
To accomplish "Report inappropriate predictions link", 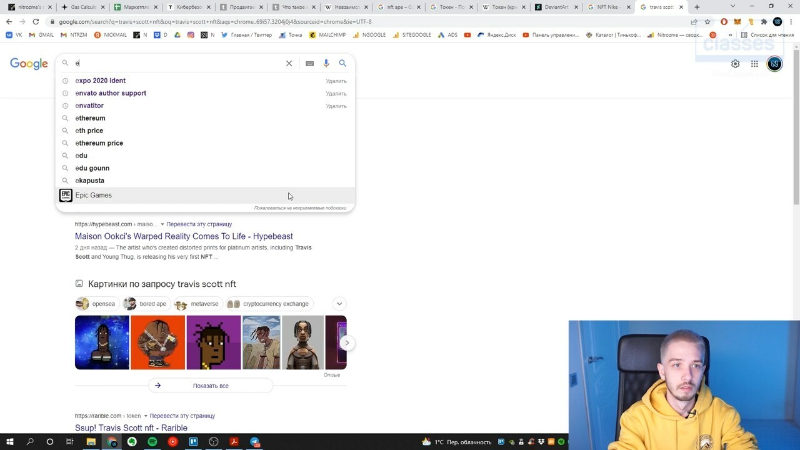I will point(300,208).
